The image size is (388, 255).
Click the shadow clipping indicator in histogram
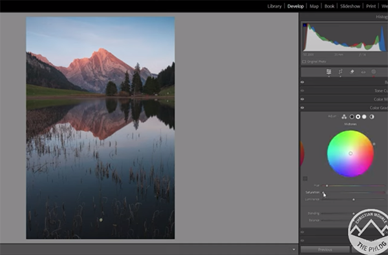point(305,25)
